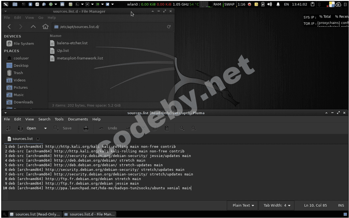
Task: Click the clock showing 13:41:02
Action: pos(300,4)
